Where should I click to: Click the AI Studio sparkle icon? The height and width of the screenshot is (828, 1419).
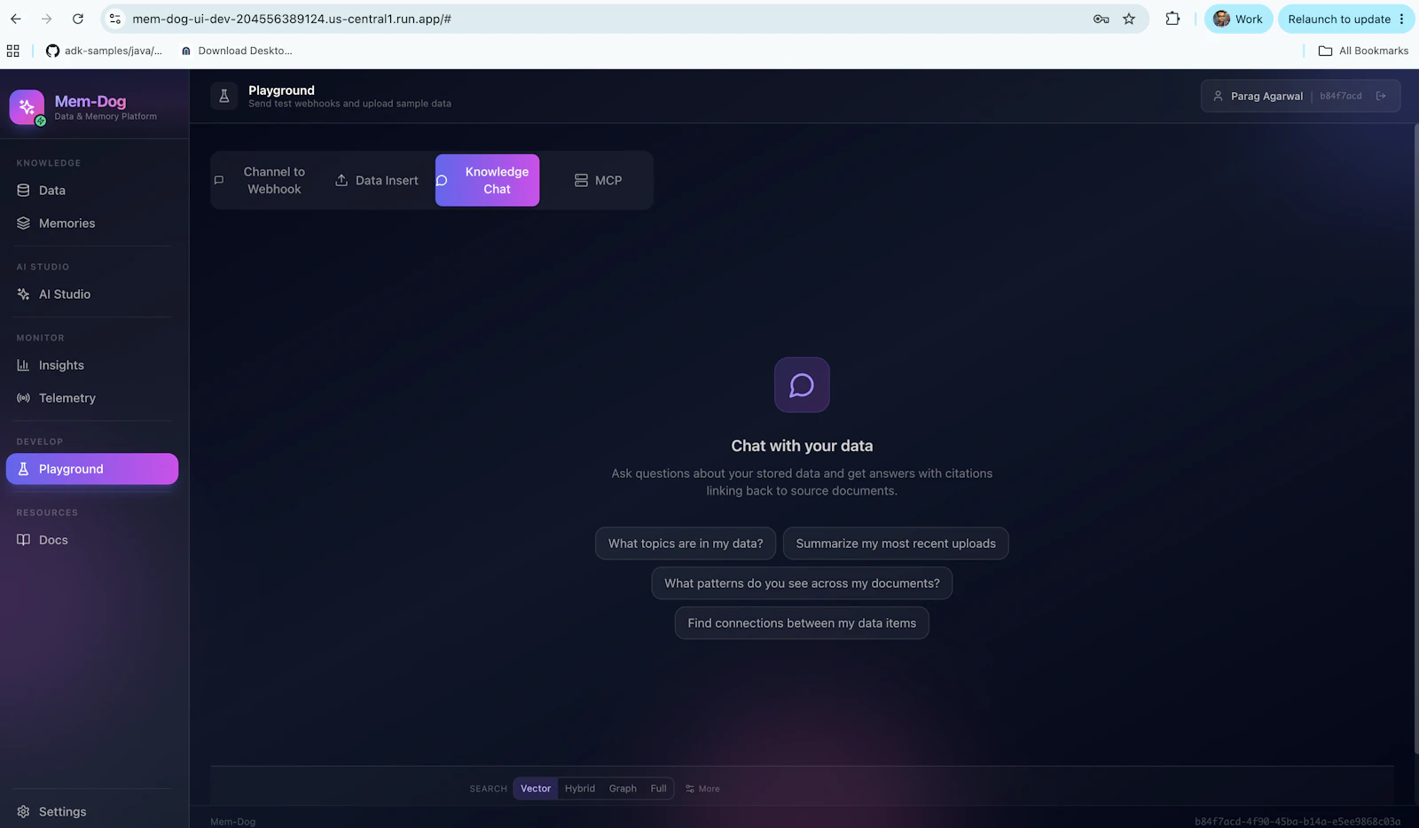click(23, 294)
